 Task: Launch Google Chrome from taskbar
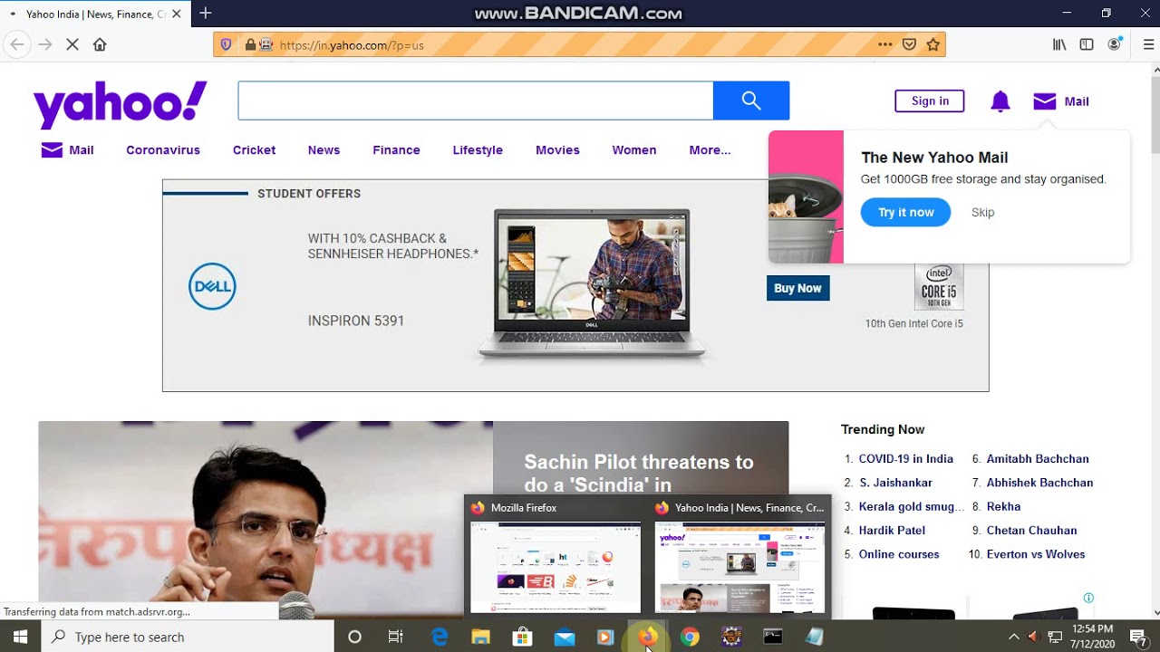690,637
